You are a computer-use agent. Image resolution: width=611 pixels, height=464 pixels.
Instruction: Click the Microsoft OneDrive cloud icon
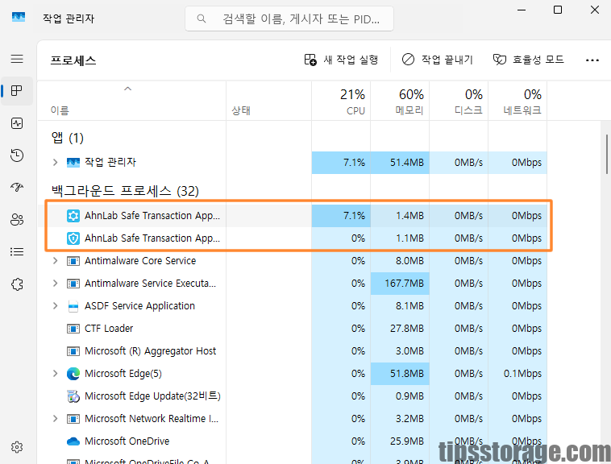[73, 441]
